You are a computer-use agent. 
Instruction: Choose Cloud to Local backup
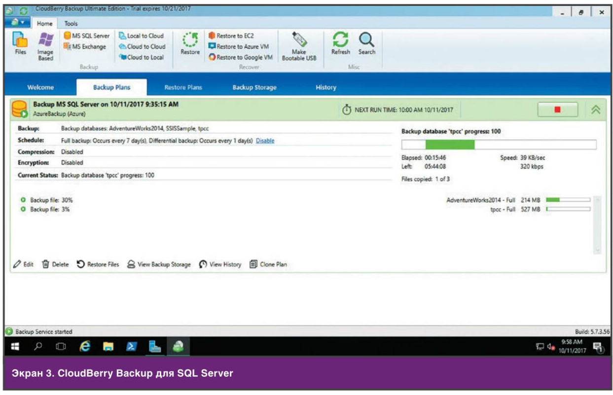tap(142, 57)
